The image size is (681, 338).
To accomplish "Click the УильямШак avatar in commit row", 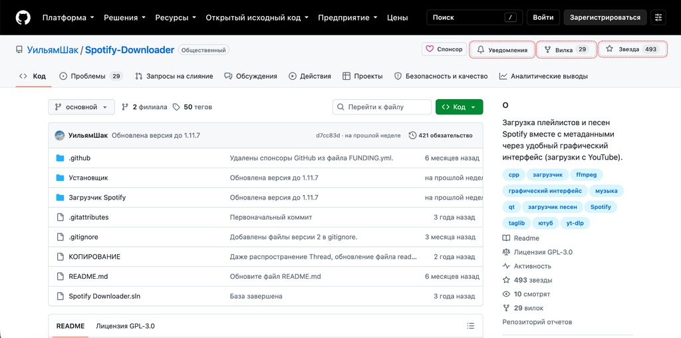I will (x=59, y=135).
